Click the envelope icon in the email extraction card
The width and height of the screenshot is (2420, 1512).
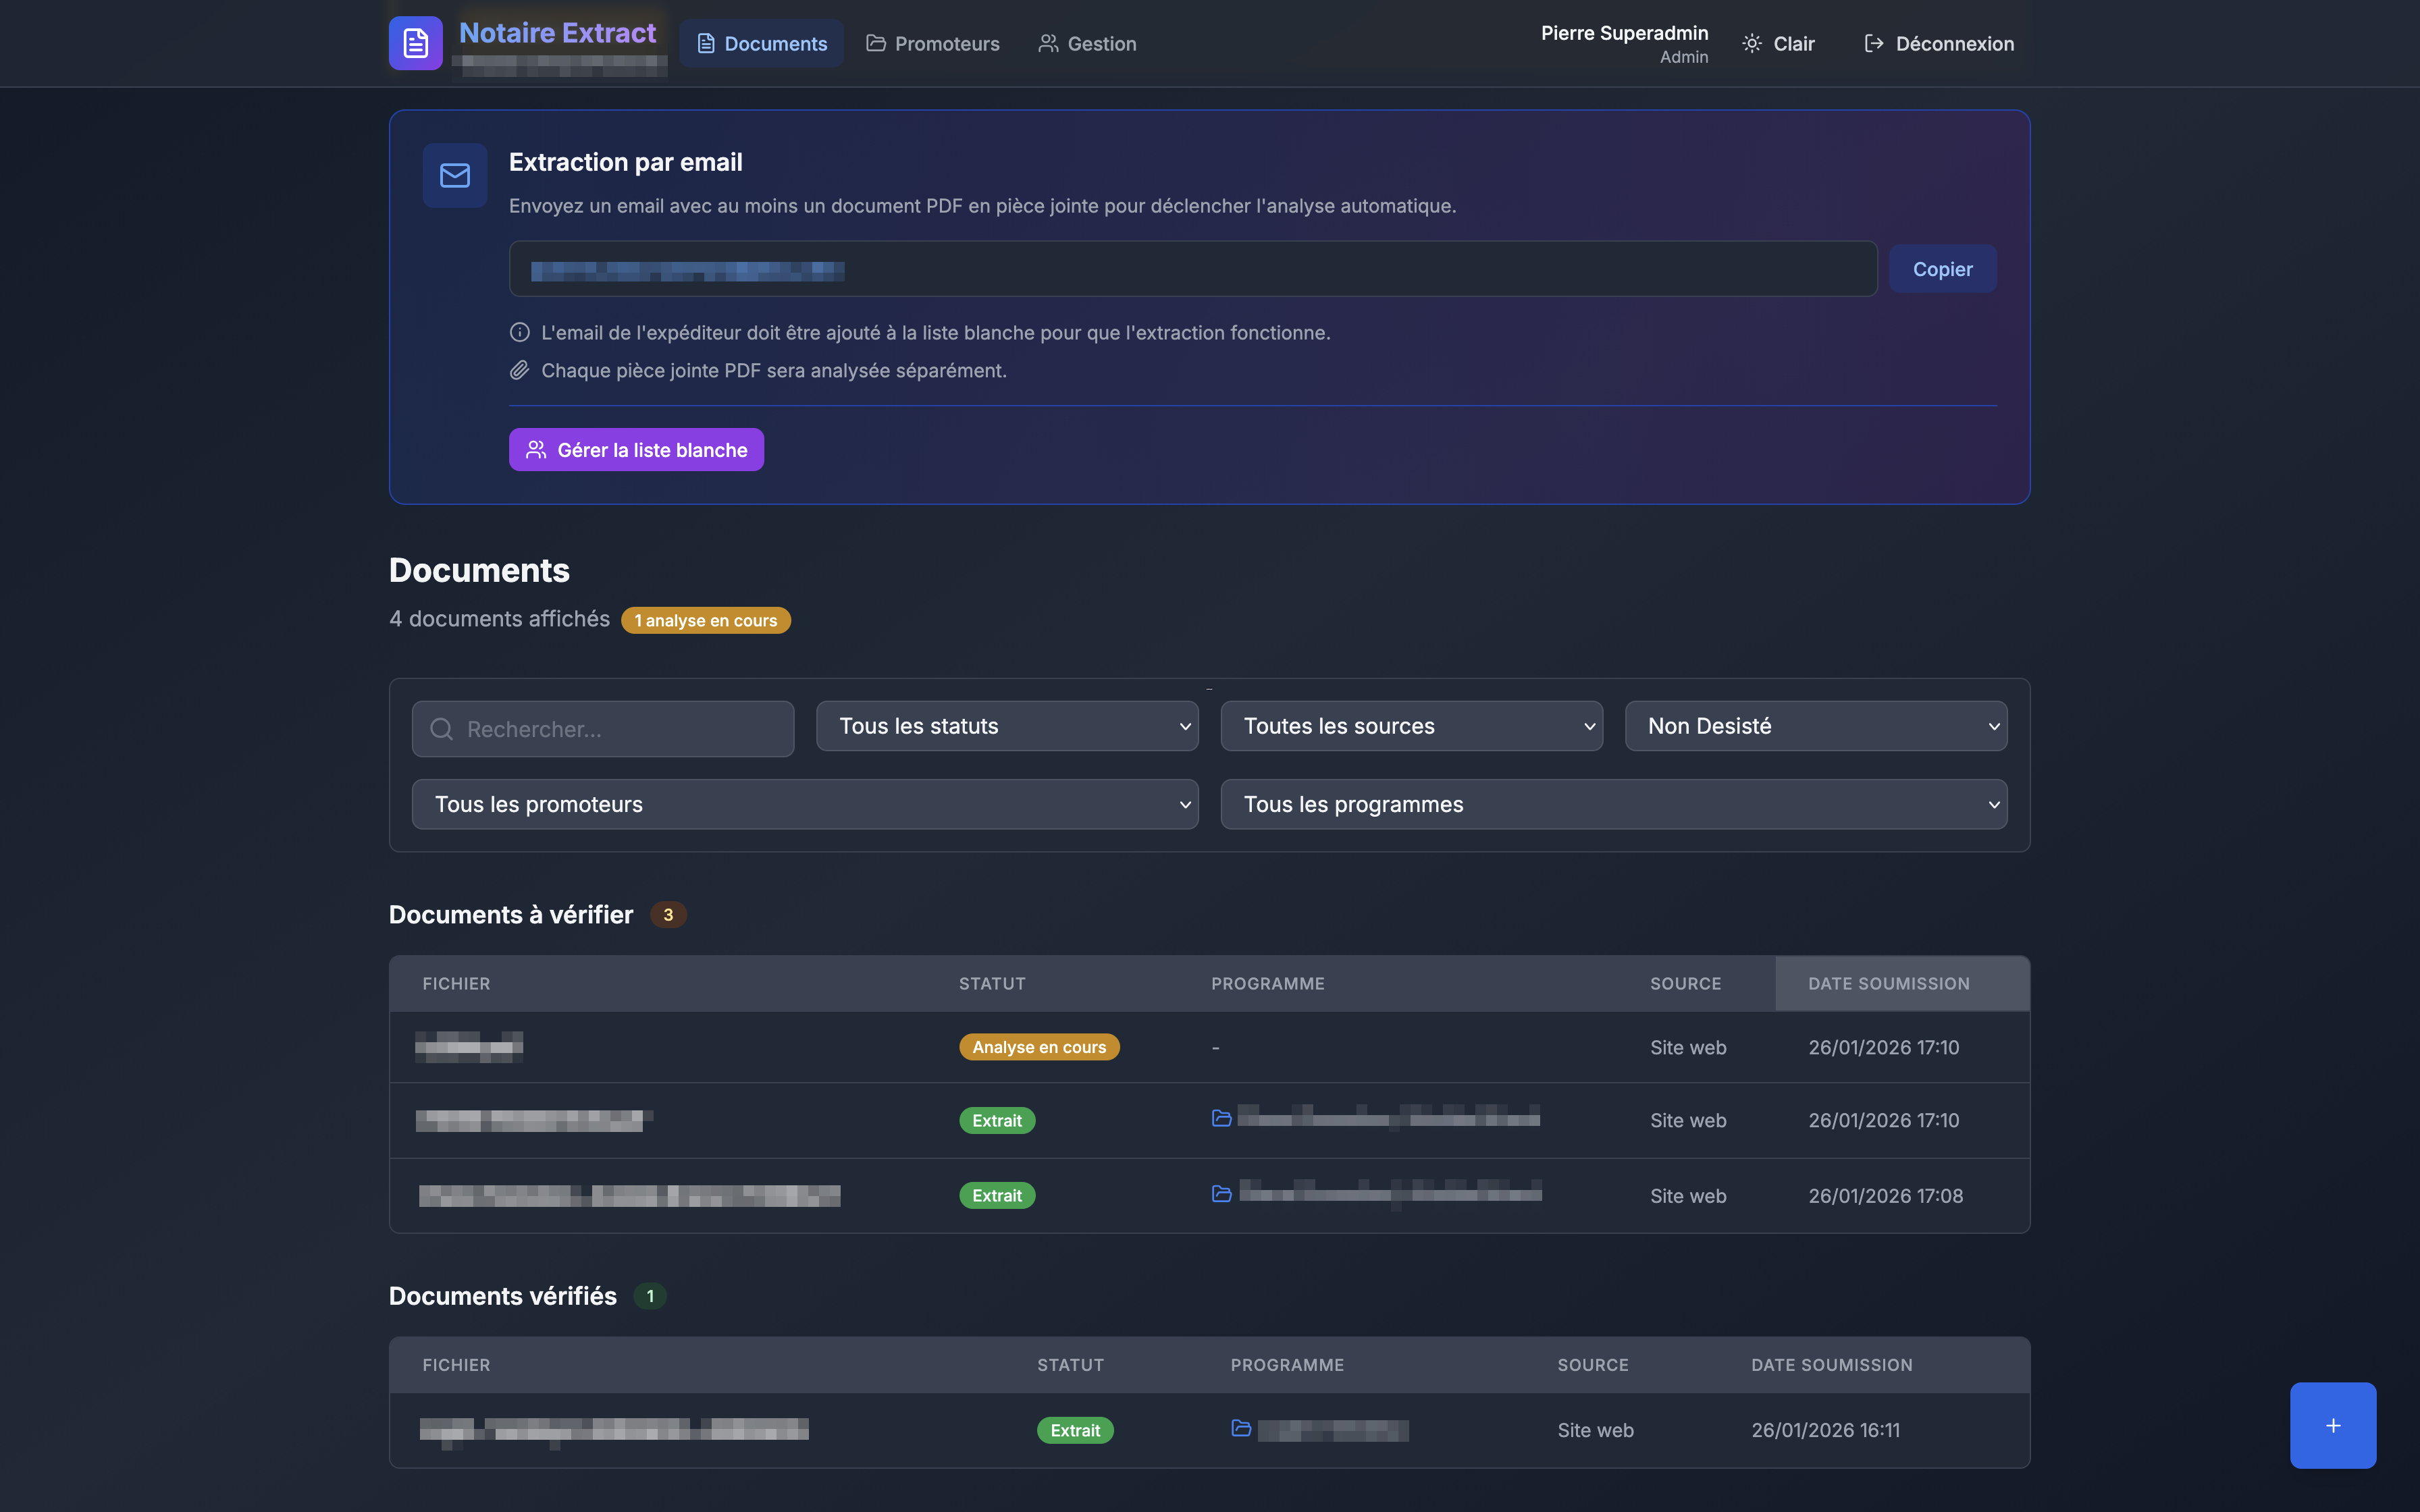pyautogui.click(x=455, y=176)
